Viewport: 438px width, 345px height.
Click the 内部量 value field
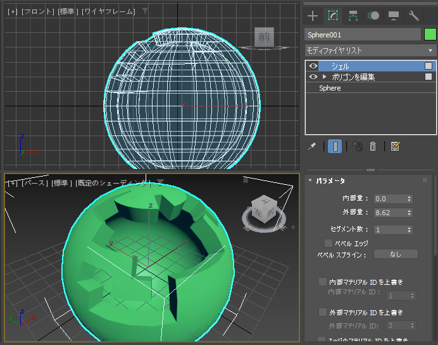pos(391,199)
